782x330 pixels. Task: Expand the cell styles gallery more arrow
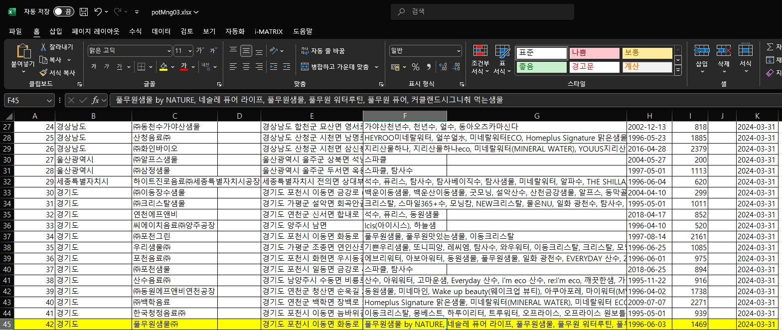678,71
